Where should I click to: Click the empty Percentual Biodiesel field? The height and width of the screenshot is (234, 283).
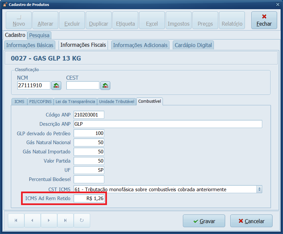tap(89, 179)
